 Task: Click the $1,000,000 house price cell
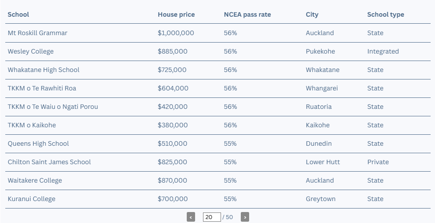pos(176,33)
